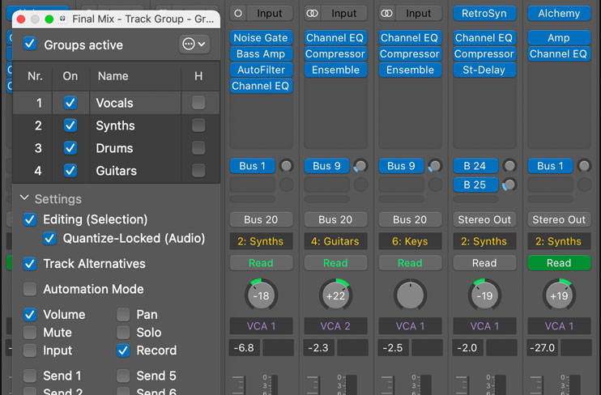
Task: Click the -27.0 gain value field
Action: (542, 348)
